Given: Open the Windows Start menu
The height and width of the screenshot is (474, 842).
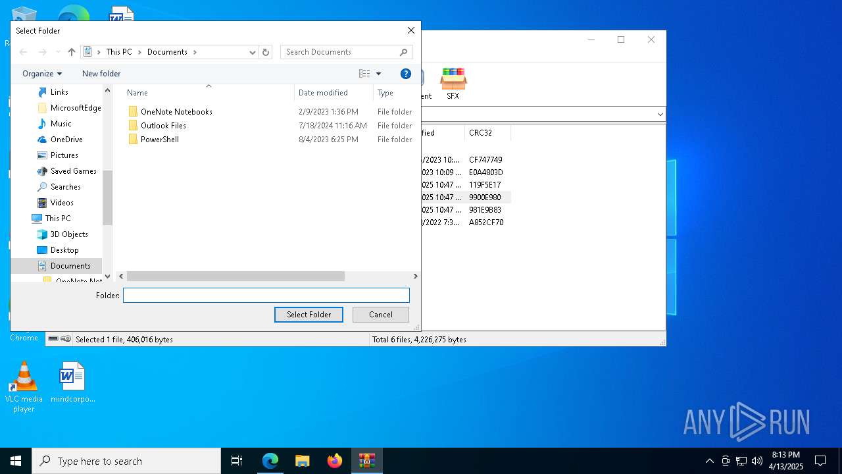Looking at the screenshot, I should click(x=16, y=461).
